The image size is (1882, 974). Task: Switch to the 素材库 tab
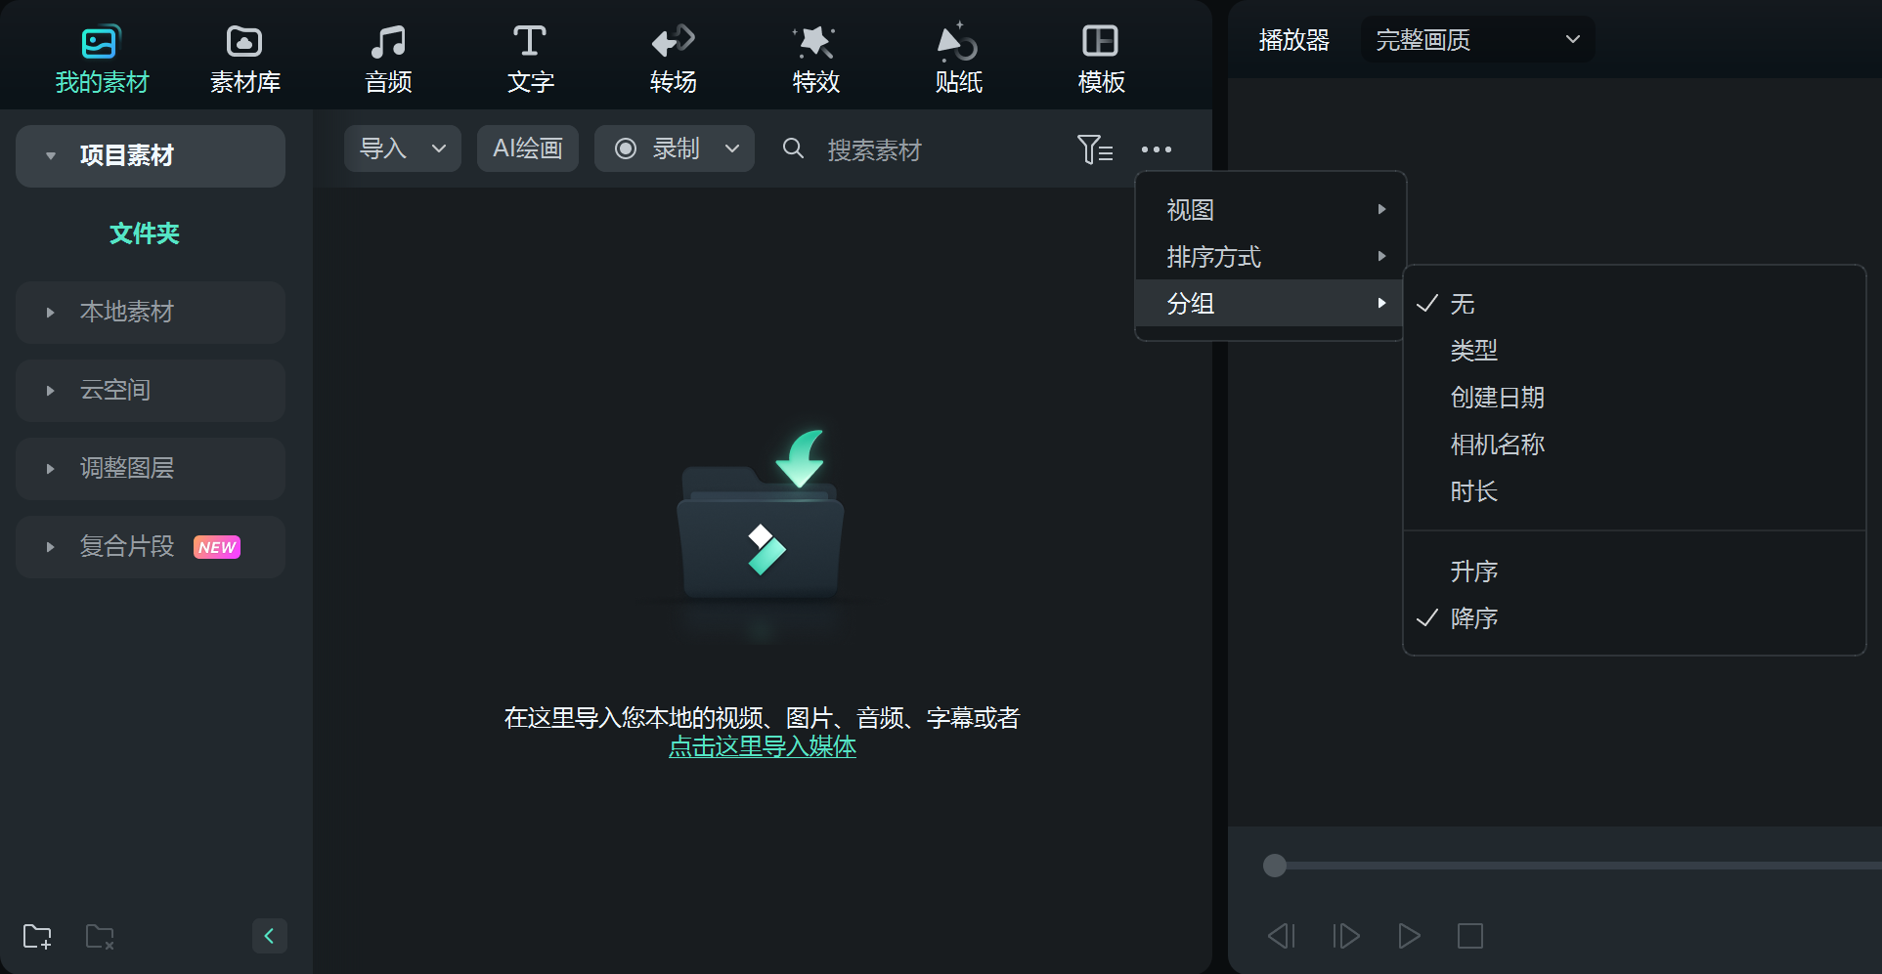(x=243, y=56)
